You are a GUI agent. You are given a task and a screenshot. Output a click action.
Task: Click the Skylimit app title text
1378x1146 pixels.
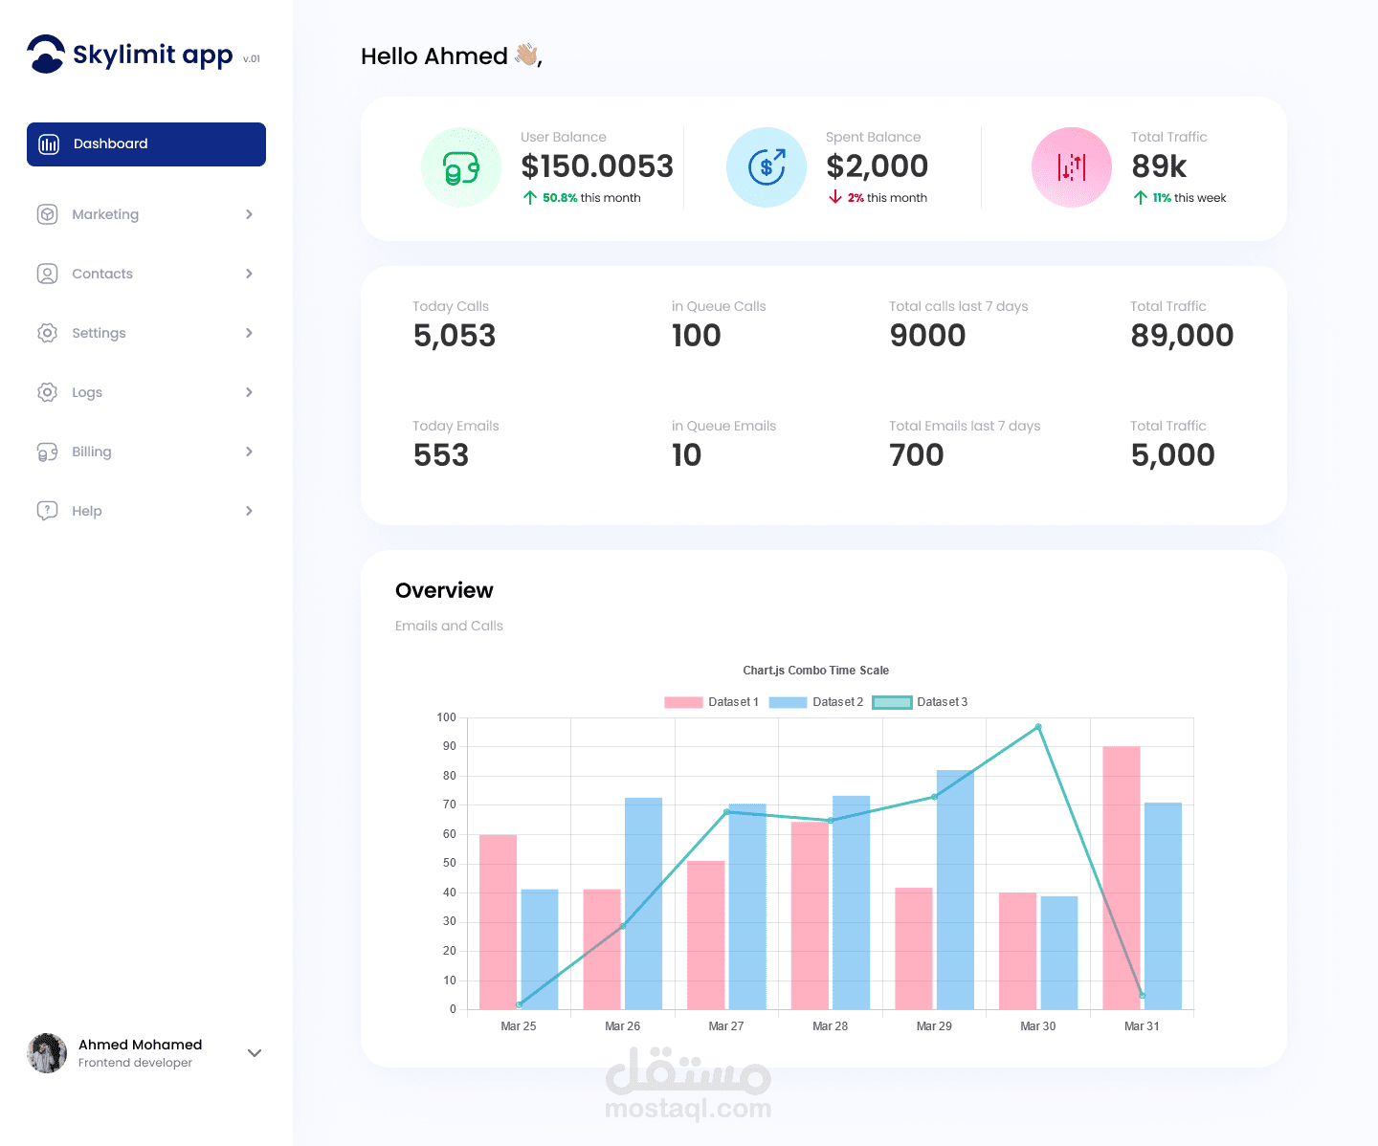[x=153, y=55]
